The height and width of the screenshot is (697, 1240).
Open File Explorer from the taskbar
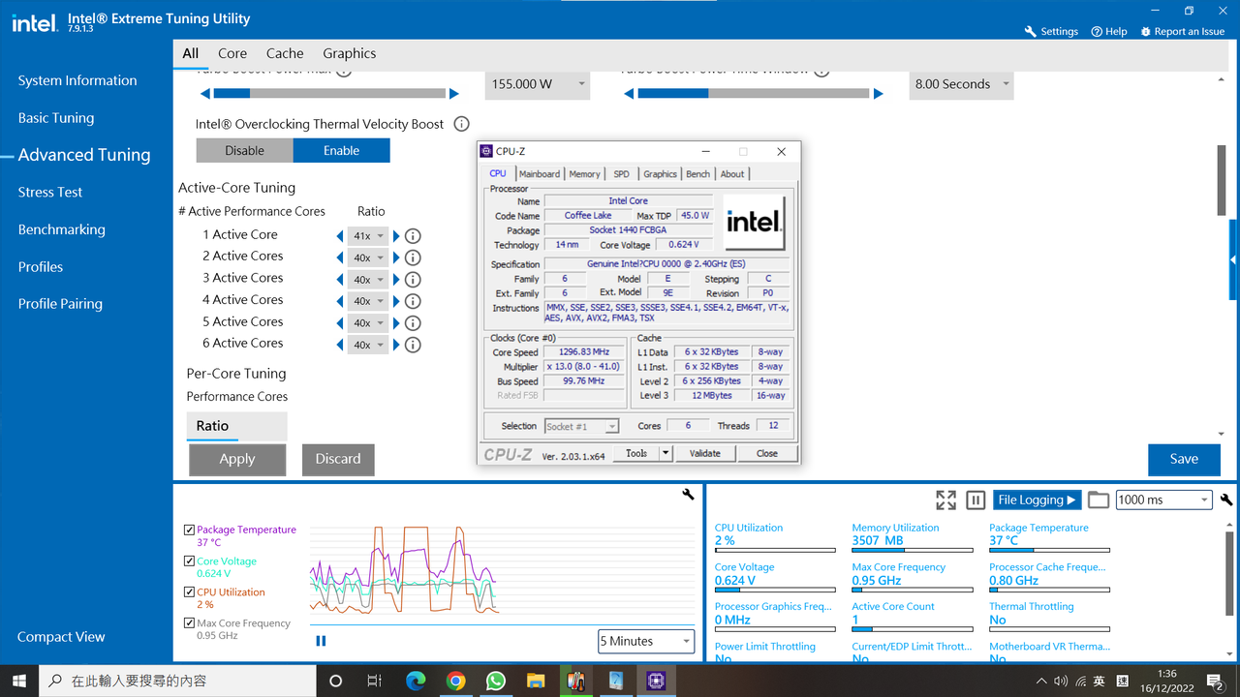pos(536,681)
